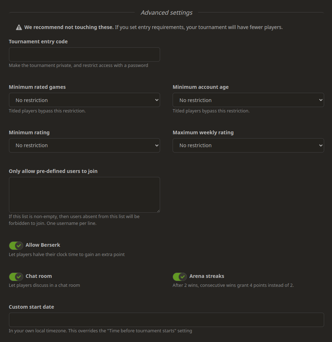This screenshot has width=332, height=342.
Task: Click the Minimum account age label
Action: pyautogui.click(x=201, y=87)
